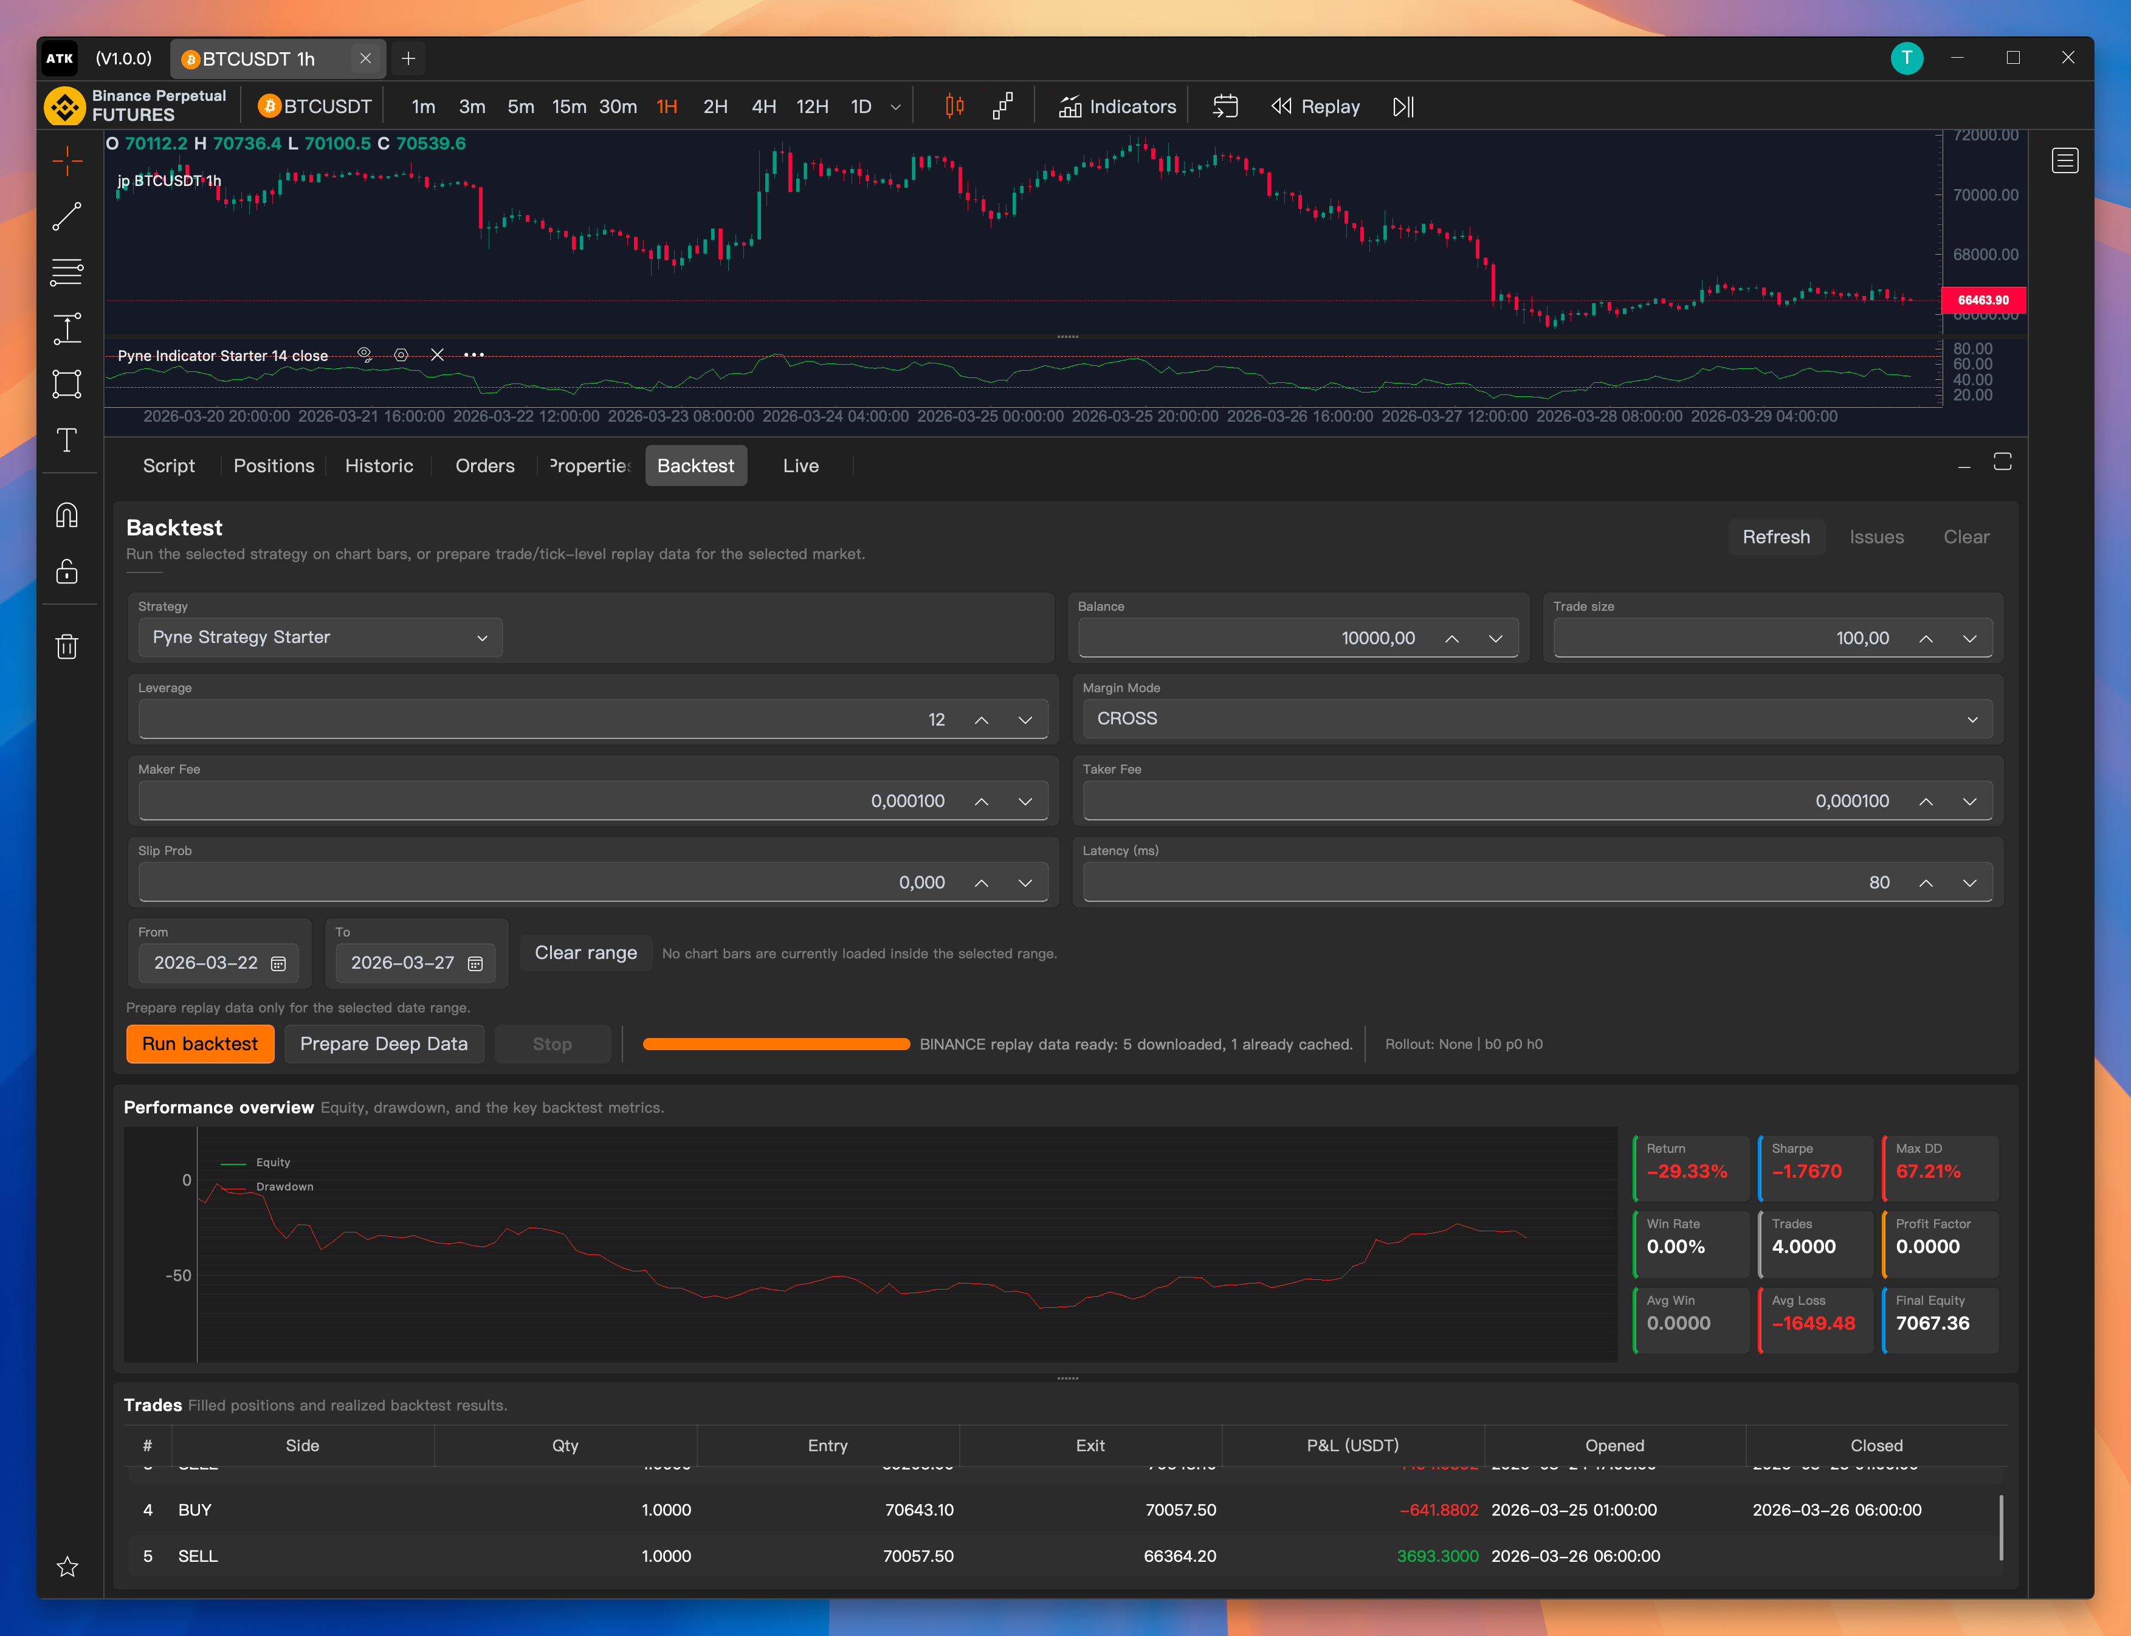Click the trash delete drawings icon

tap(66, 647)
